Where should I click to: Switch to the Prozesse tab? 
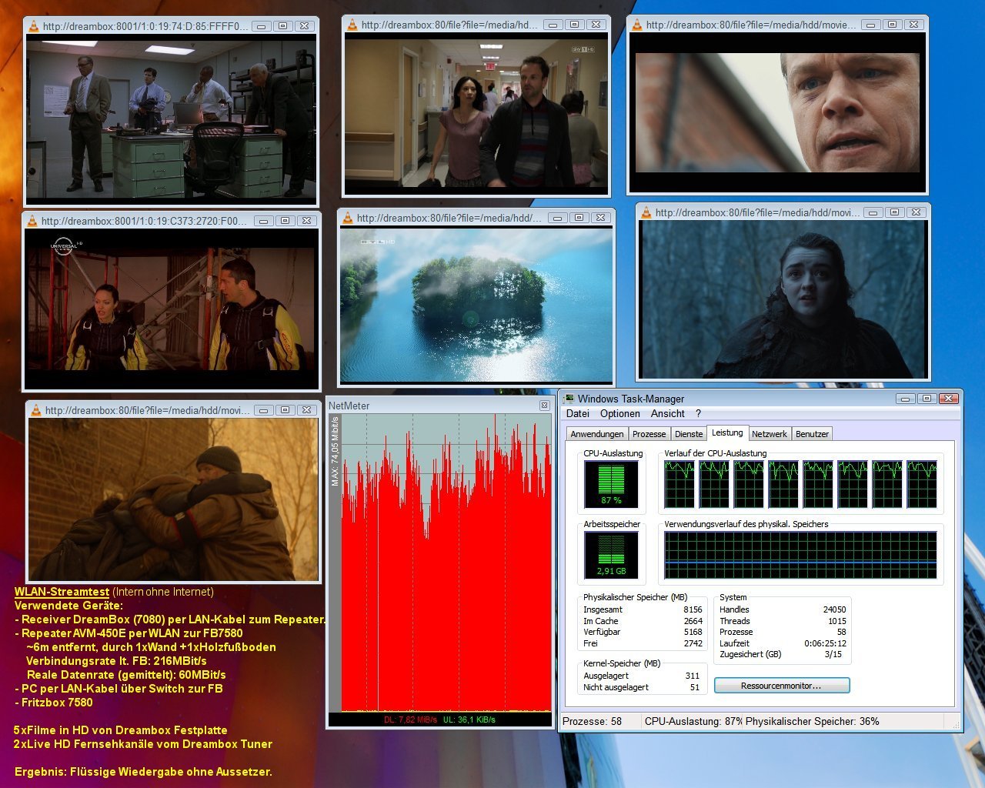[x=649, y=434]
